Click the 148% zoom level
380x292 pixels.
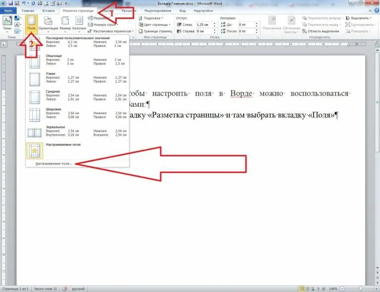pos(333,289)
